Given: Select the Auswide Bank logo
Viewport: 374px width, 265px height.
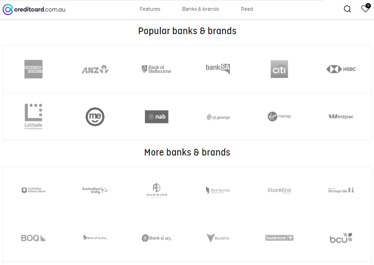Looking at the screenshot, I should [x=157, y=191].
